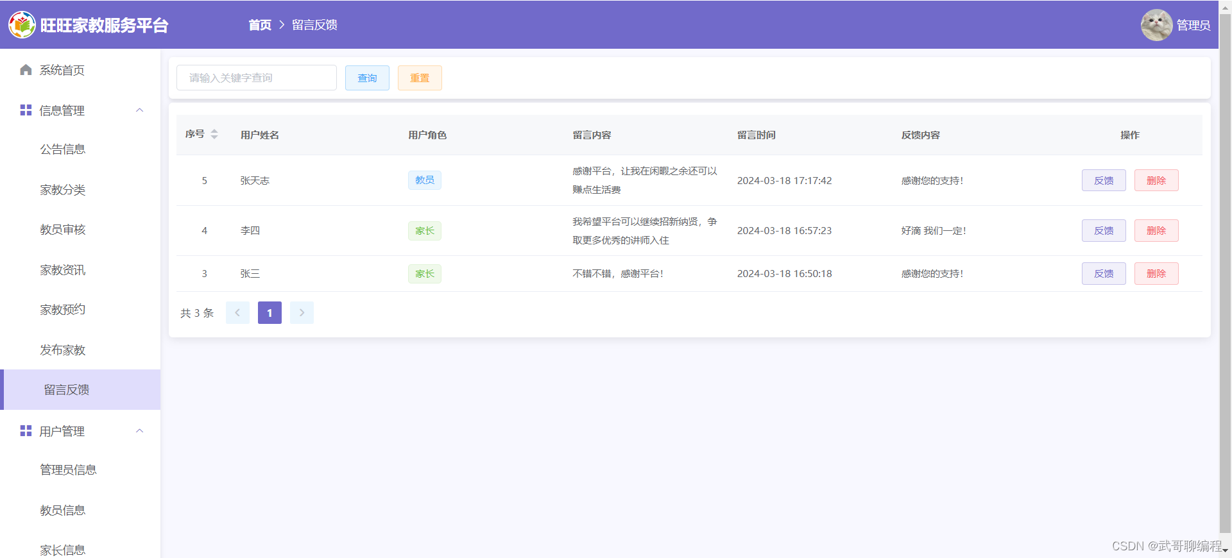
Task: Click the scrollbar down arrow
Action: (1225, 551)
